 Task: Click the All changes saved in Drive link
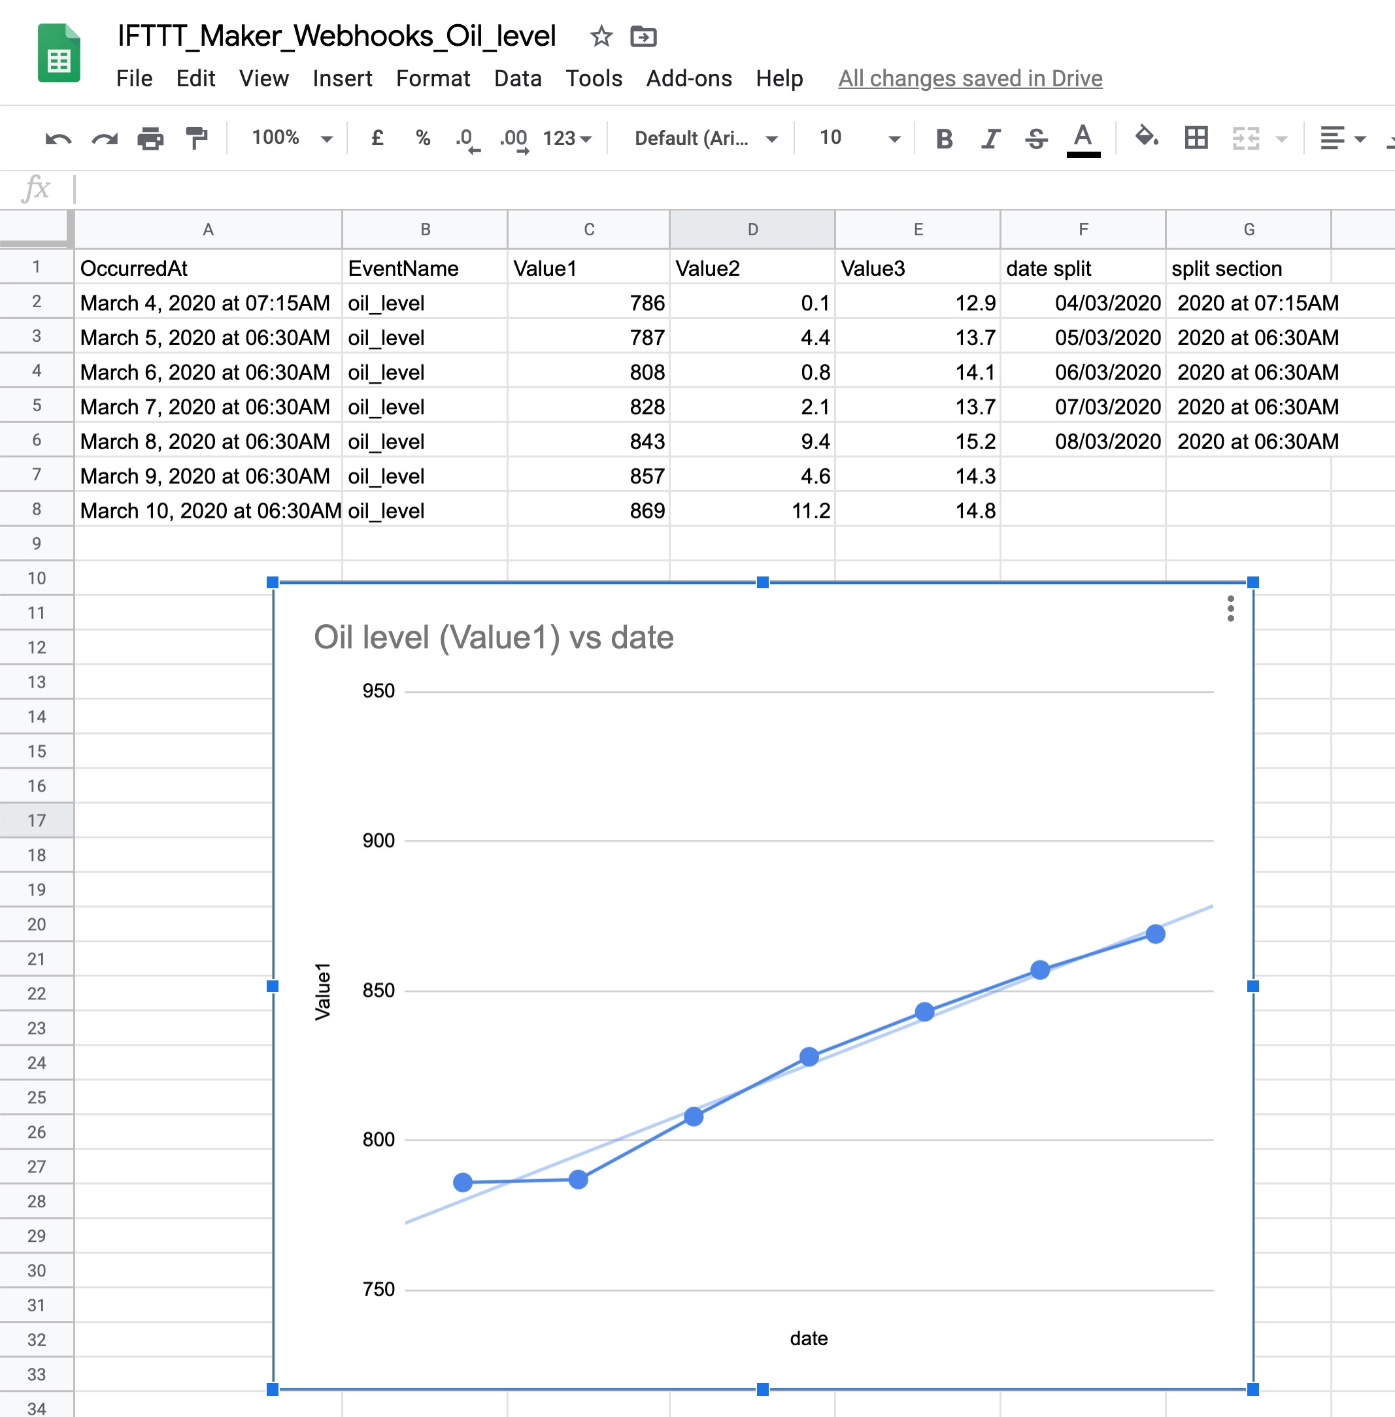pyautogui.click(x=969, y=78)
